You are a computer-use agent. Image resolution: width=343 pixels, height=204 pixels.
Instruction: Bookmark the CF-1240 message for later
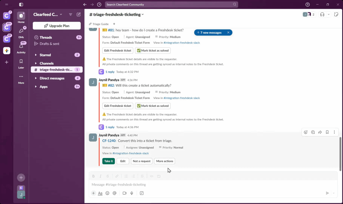[x=327, y=132]
